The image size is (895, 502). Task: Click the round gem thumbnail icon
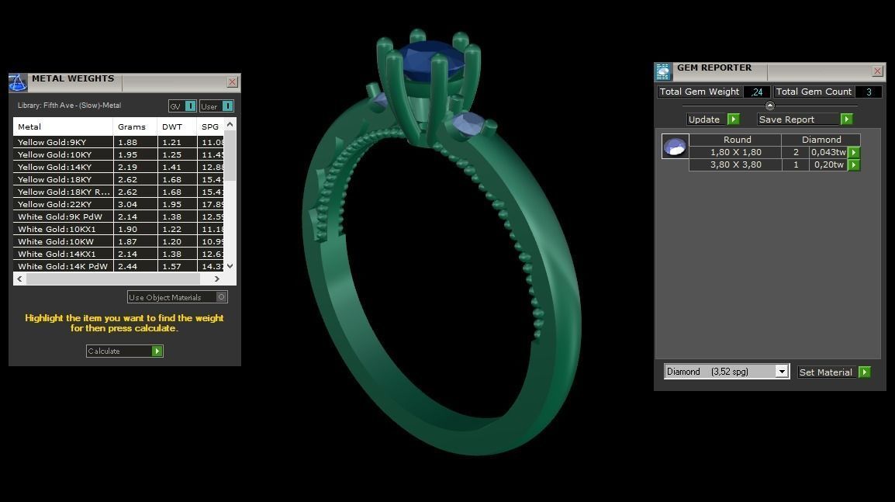pyautogui.click(x=676, y=146)
